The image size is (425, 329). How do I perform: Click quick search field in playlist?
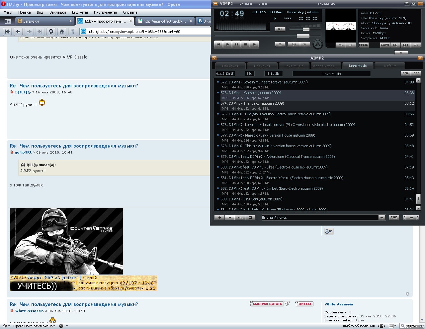click(320, 217)
